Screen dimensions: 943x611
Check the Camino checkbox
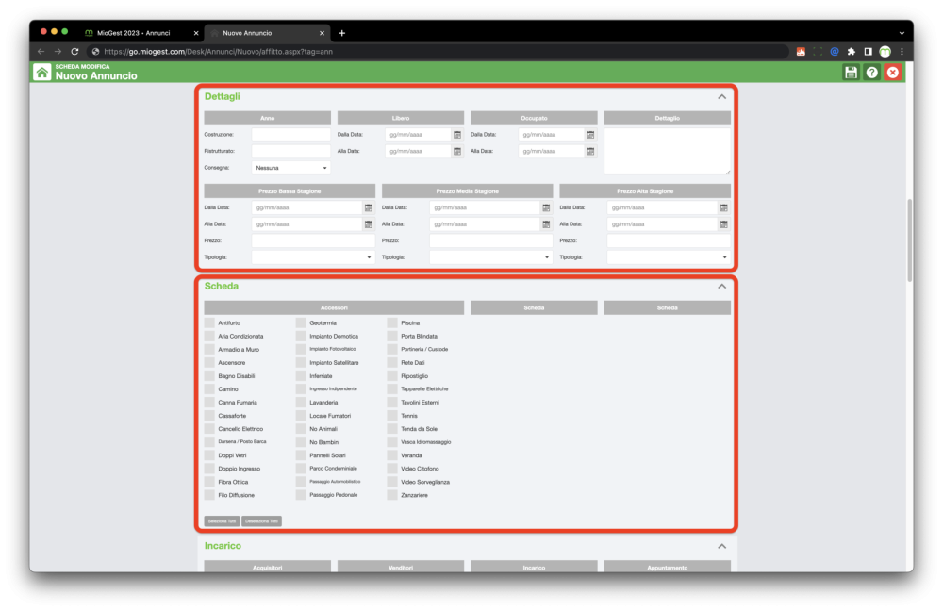point(209,389)
